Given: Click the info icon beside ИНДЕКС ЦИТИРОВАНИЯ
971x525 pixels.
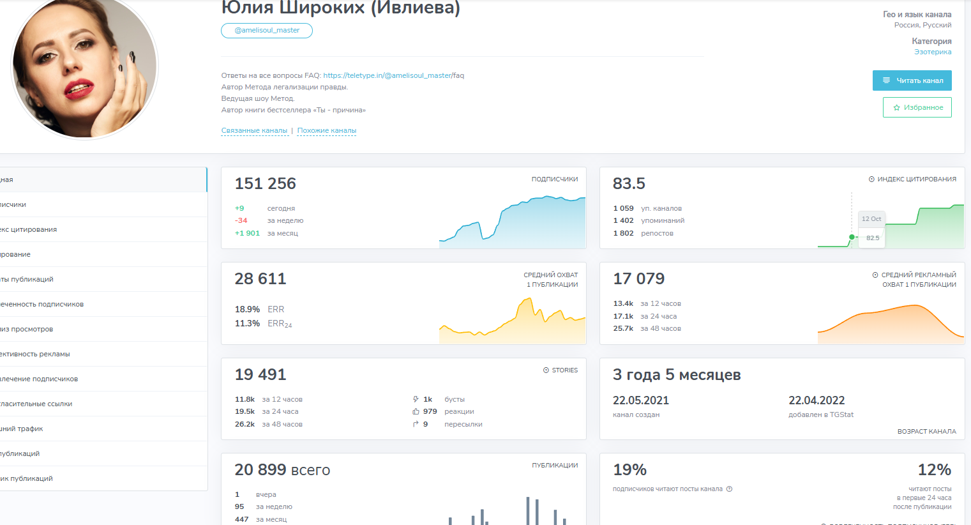Looking at the screenshot, I should click(x=871, y=179).
